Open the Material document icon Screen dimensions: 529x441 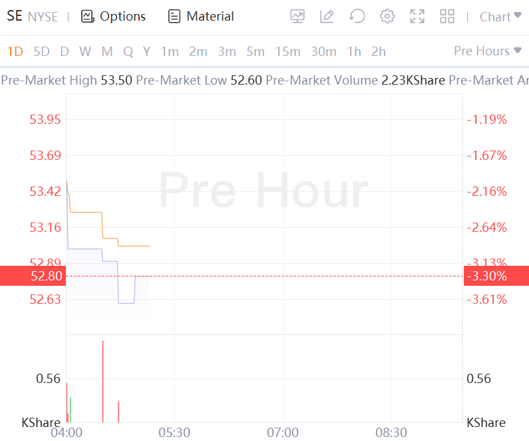point(201,17)
